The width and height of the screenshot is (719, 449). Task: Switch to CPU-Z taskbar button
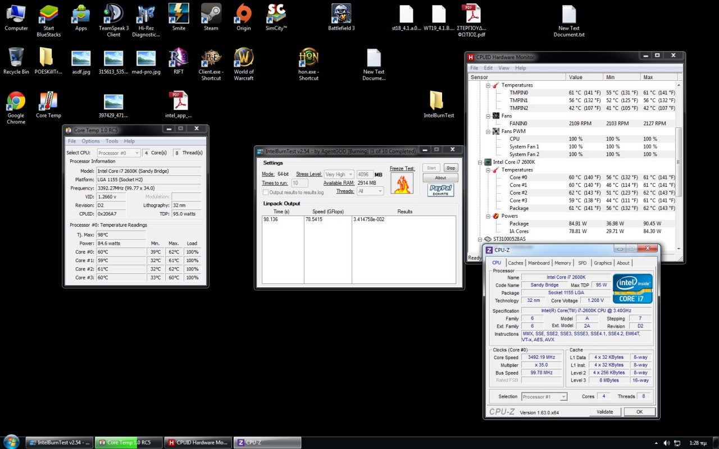tap(267, 442)
